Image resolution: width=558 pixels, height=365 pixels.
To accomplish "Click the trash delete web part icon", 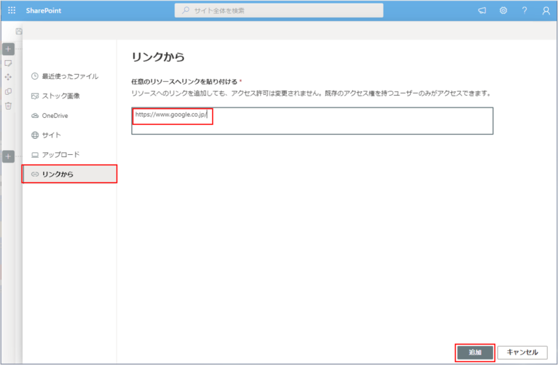I will pyautogui.click(x=8, y=105).
